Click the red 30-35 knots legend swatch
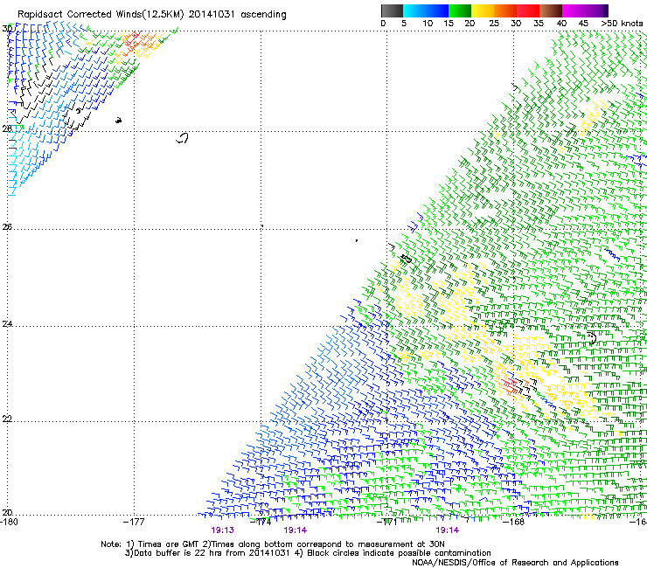Viewport: 647px width, 568px height. point(528,10)
